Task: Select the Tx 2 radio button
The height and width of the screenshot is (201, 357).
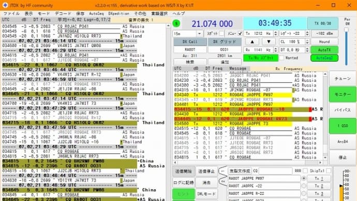Action: (304, 186)
